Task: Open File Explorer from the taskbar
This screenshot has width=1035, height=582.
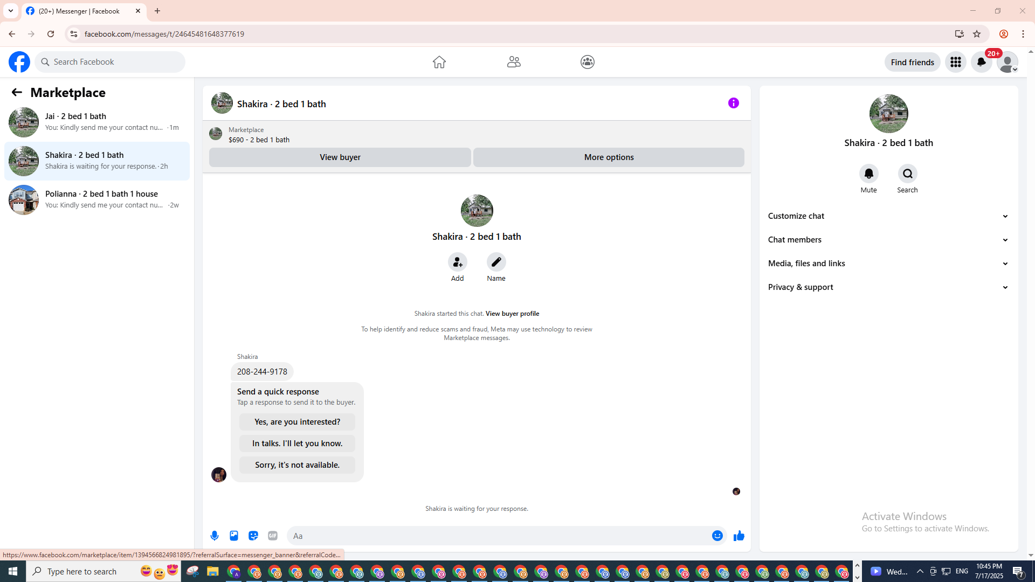Action: (x=213, y=571)
